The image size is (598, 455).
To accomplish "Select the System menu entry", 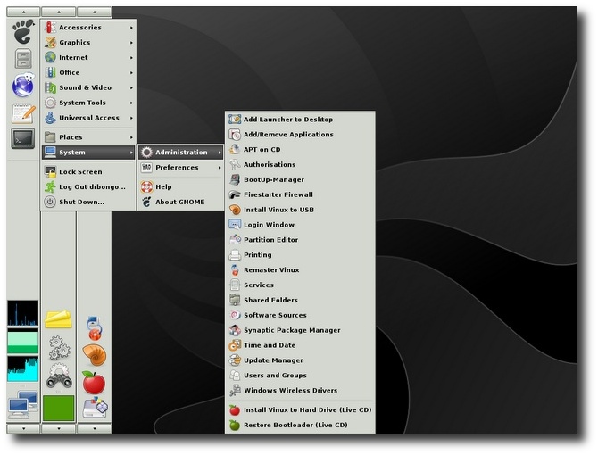I will [x=88, y=153].
